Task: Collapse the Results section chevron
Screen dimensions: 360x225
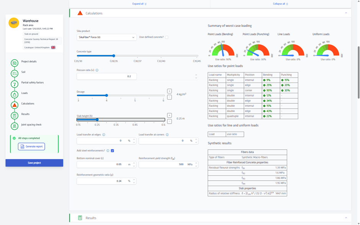Action: pyautogui.click(x=346, y=218)
